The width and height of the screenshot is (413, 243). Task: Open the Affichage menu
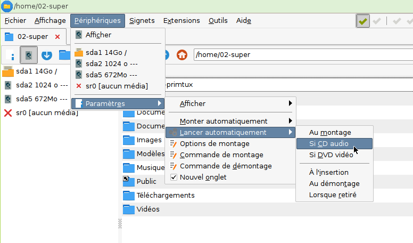[x=50, y=21]
